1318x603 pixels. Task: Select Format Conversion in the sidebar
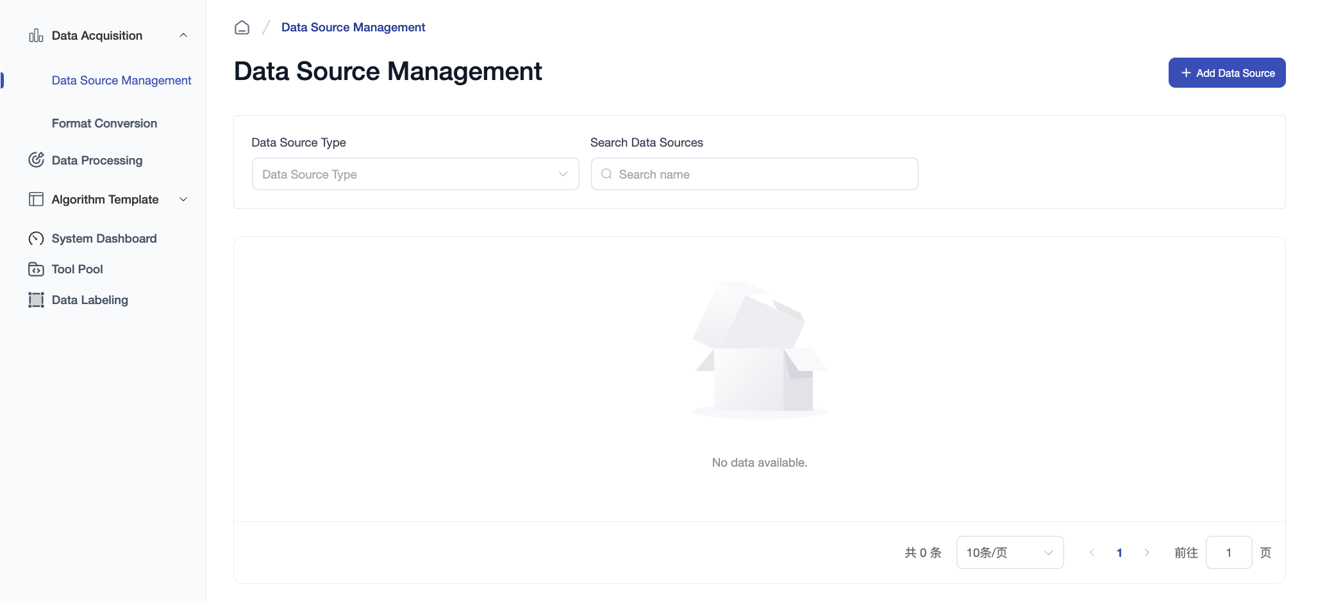[104, 124]
